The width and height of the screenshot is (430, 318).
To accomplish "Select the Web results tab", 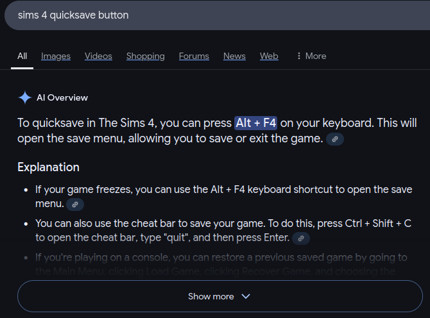I will 269,56.
